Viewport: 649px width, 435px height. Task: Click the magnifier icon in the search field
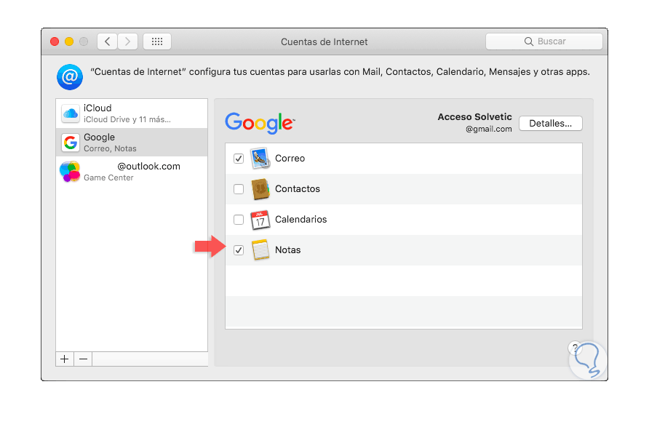pyautogui.click(x=528, y=41)
